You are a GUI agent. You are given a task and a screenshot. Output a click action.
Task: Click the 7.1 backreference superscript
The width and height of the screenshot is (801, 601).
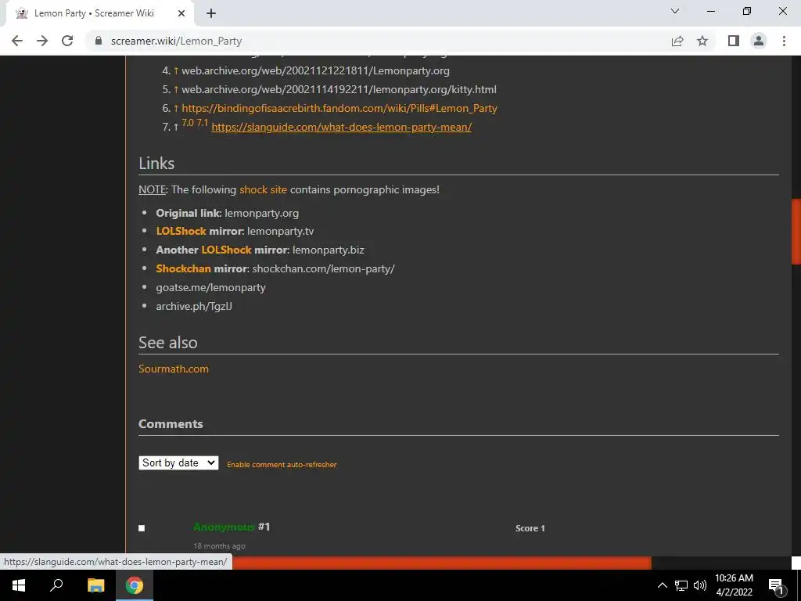[x=203, y=123]
